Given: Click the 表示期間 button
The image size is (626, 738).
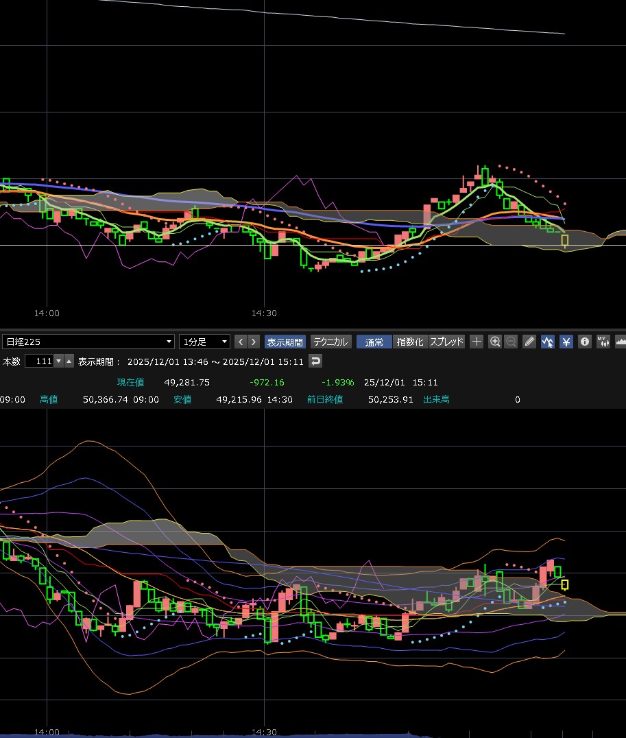Looking at the screenshot, I should click(285, 342).
